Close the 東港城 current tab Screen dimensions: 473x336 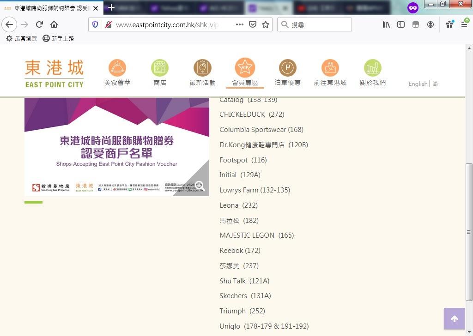coord(96,8)
